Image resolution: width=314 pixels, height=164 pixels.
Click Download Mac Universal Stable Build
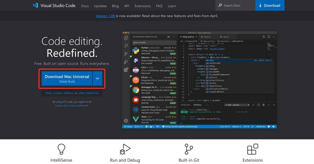[x=67, y=78]
